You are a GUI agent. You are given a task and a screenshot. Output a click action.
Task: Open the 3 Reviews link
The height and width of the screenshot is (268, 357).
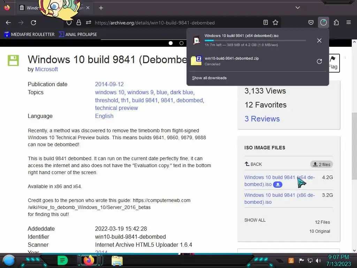(262, 119)
